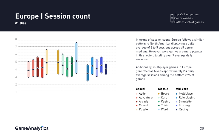Click the Word bar's median marker
This screenshot has width=219, height=138.
click(76, 61)
